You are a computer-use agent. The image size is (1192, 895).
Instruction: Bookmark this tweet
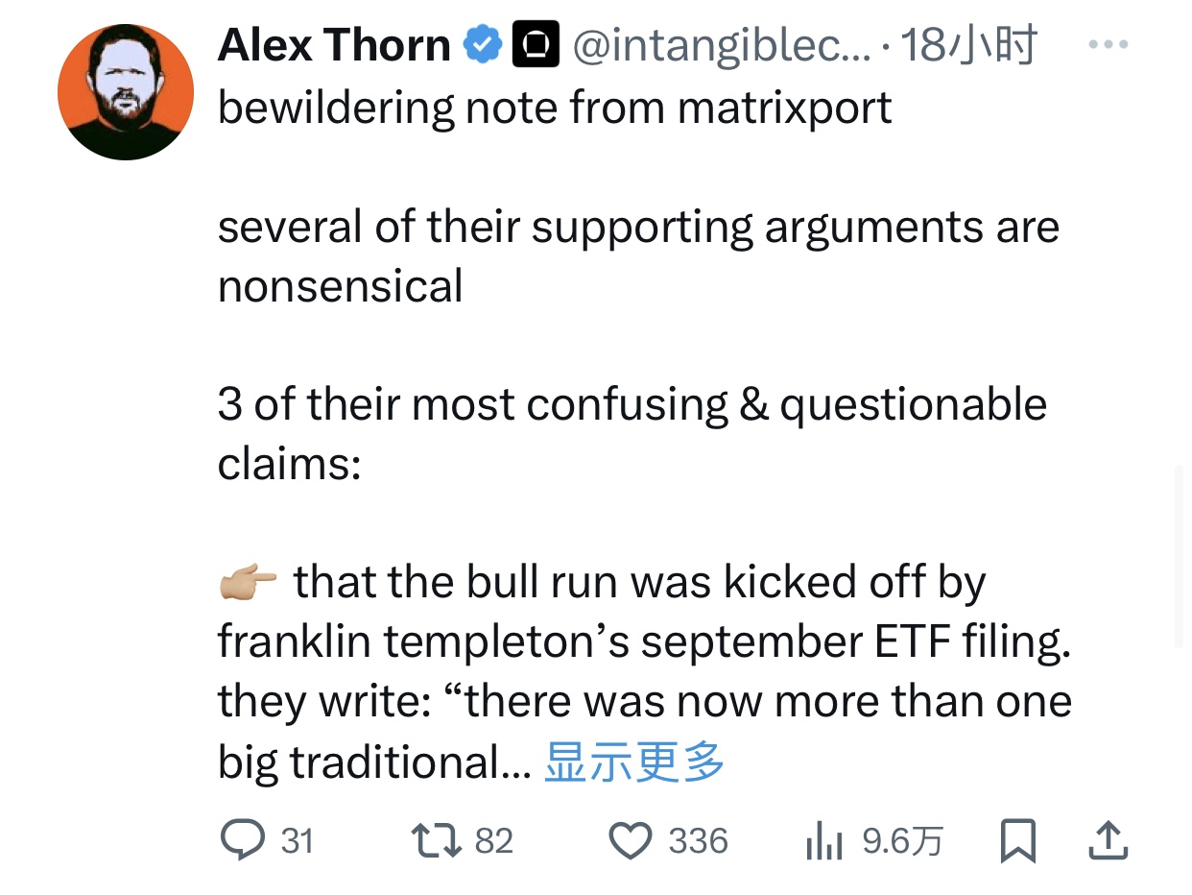[1016, 841]
